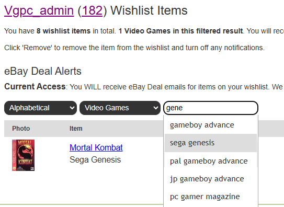The image size is (284, 207).
Task: Click the eBay Deal Alerts heading
Action: click(x=43, y=71)
